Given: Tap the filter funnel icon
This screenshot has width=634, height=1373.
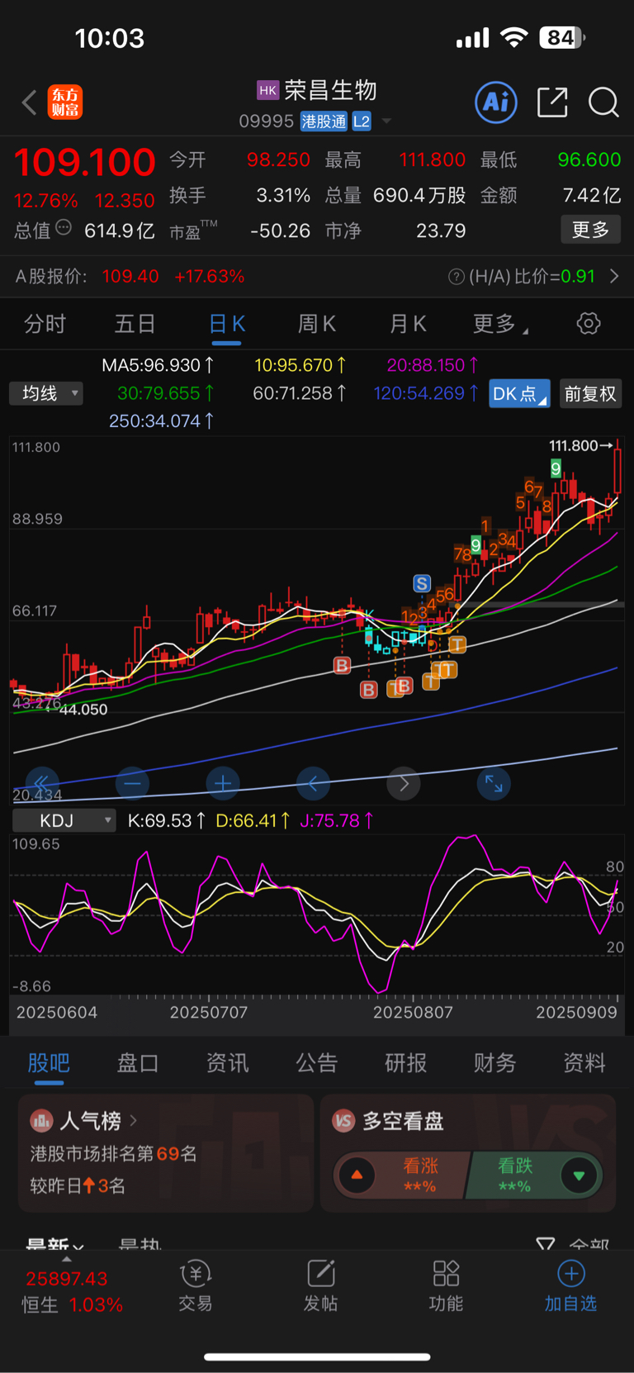Looking at the screenshot, I should tap(546, 1244).
